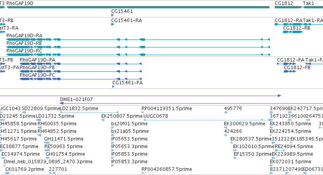
Task: Select the CG1812 gene span
Action: click(x=288, y=7)
